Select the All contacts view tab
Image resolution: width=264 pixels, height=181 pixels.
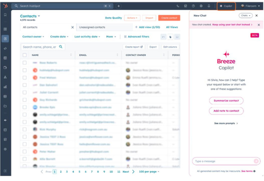coord(30,27)
